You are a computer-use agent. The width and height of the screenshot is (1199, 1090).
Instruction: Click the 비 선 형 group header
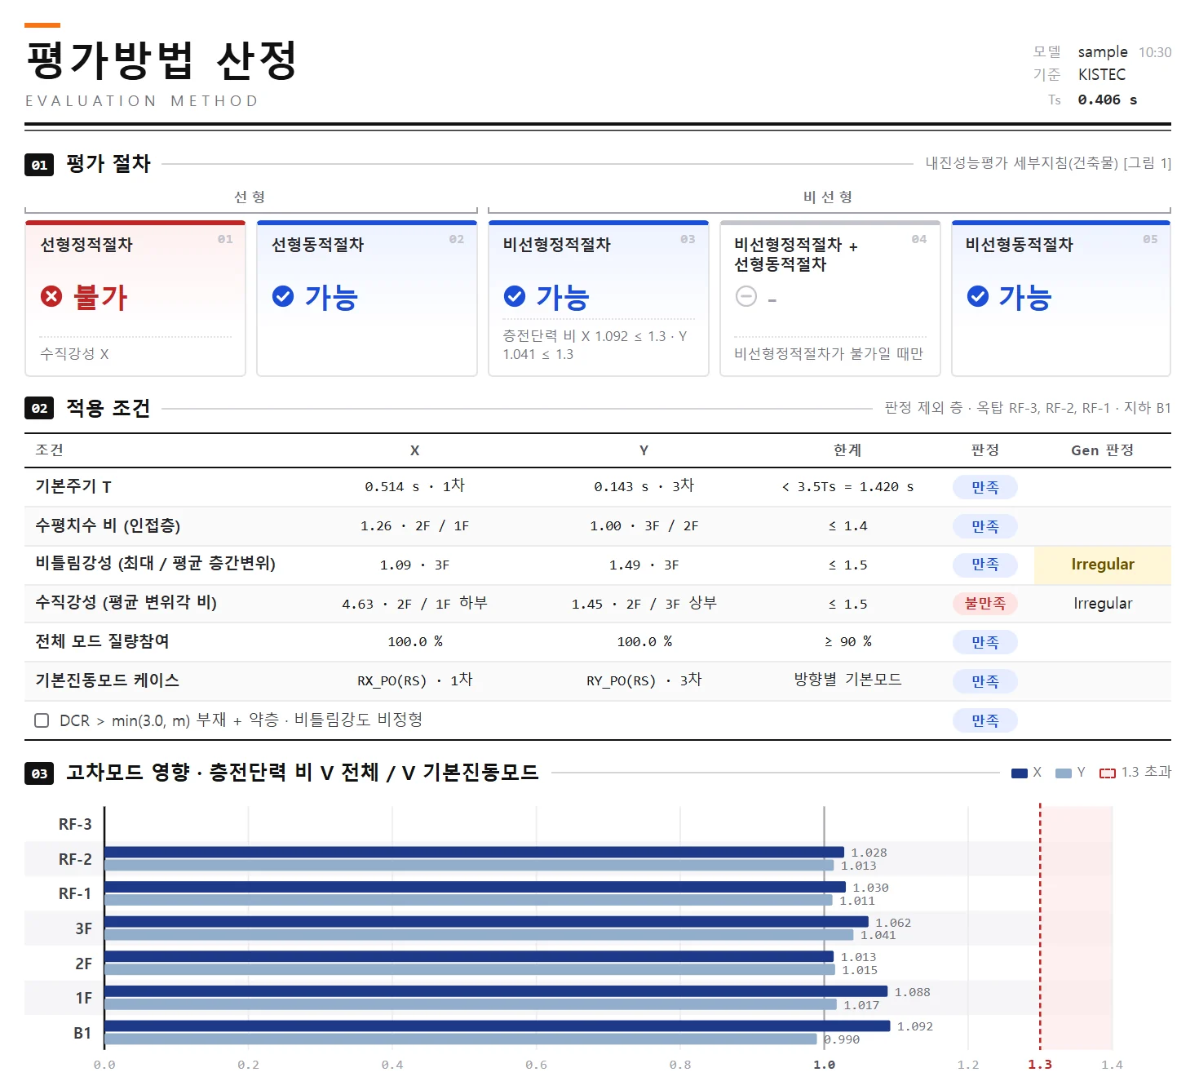[828, 197]
